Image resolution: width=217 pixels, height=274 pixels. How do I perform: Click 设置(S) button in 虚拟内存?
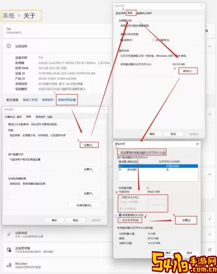click(186, 220)
